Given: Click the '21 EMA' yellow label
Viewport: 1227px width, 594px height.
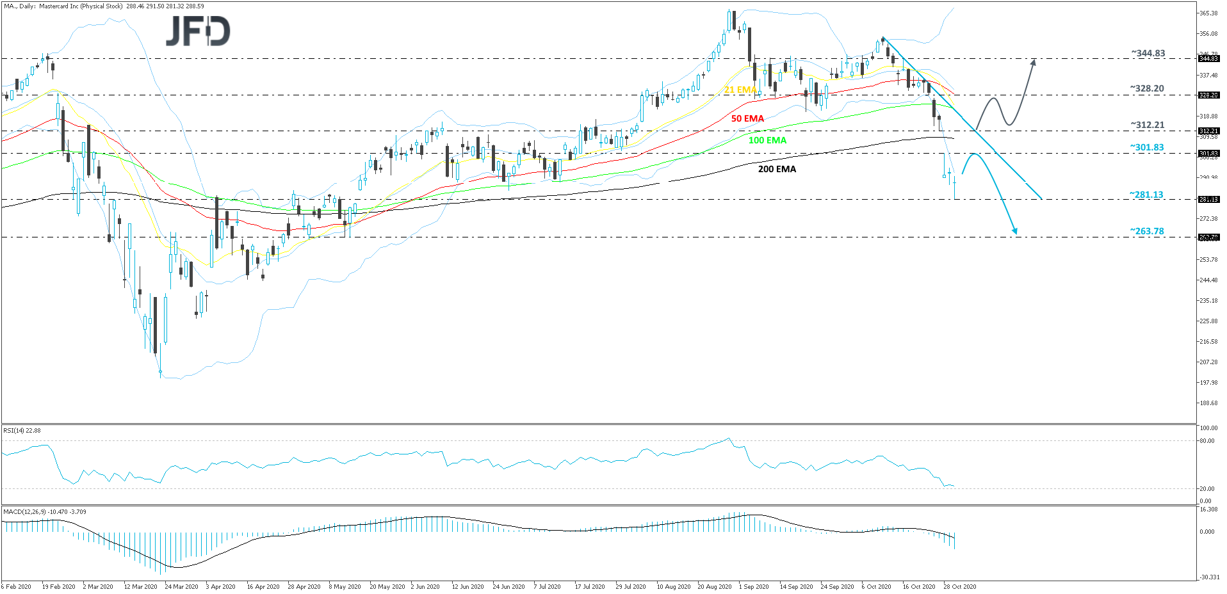Looking at the screenshot, I should tap(740, 90).
